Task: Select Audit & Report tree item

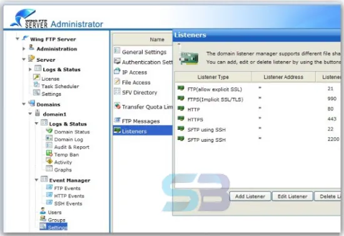Action: (72, 147)
